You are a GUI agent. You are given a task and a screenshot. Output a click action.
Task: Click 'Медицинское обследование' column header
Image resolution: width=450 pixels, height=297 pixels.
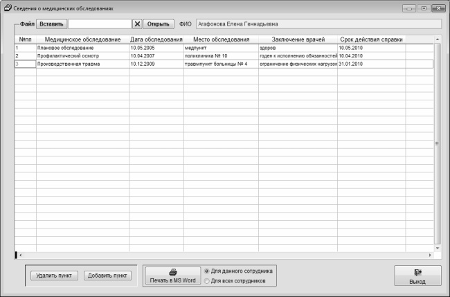point(82,39)
